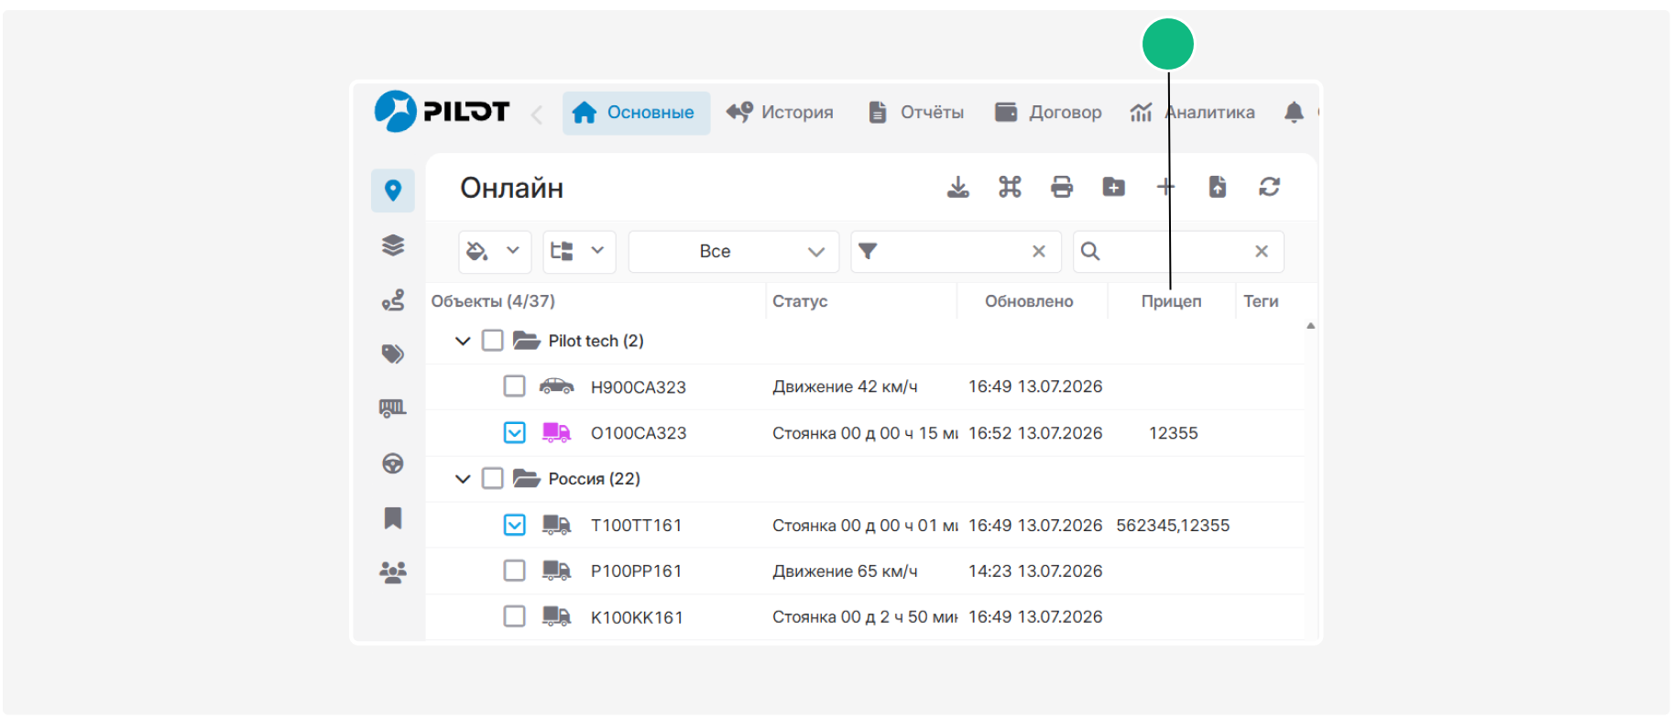The height and width of the screenshot is (718, 1673).
Task: Open the tags icon in left sidebar
Action: [x=393, y=354]
